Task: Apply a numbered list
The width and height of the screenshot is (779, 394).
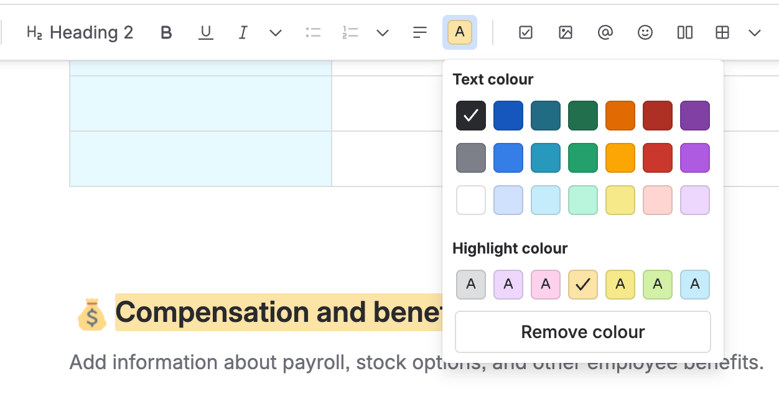Action: click(x=350, y=32)
